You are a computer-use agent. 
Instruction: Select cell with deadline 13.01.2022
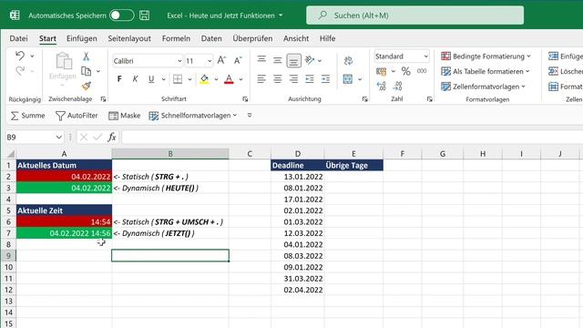[x=298, y=177]
